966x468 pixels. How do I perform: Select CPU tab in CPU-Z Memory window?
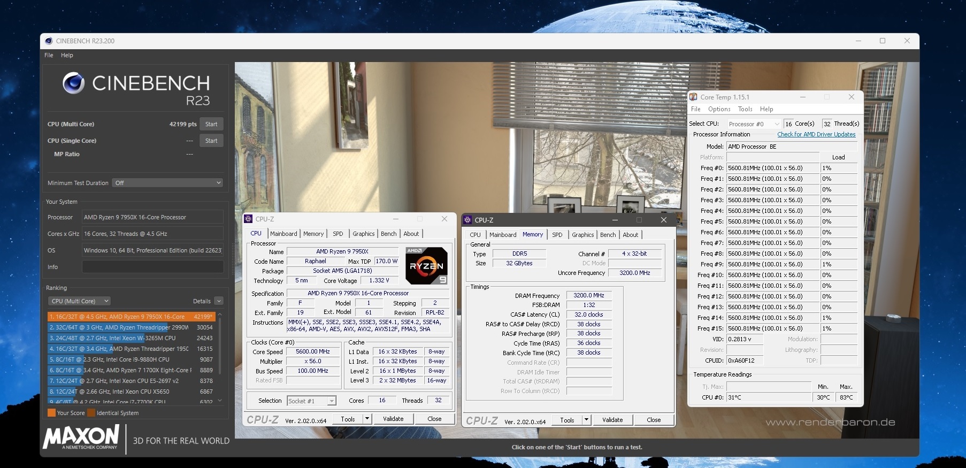475,235
